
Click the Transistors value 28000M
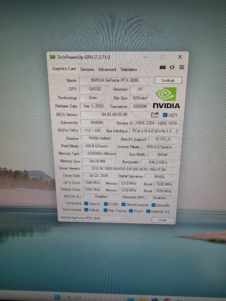pos(140,106)
